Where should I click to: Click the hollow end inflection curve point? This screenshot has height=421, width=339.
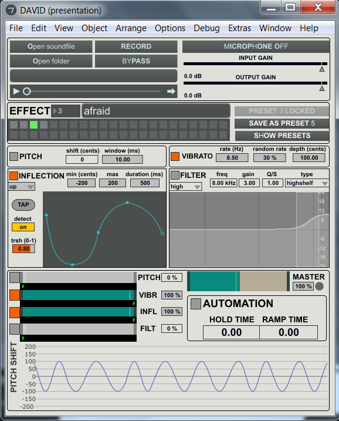(x=162, y=234)
